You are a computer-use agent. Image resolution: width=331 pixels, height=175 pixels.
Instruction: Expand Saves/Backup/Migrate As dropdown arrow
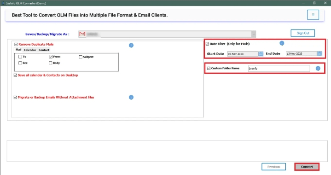point(254,34)
